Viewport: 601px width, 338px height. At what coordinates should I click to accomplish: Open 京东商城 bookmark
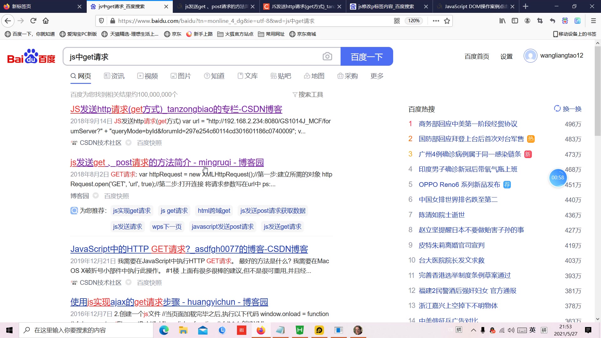pos(303,34)
